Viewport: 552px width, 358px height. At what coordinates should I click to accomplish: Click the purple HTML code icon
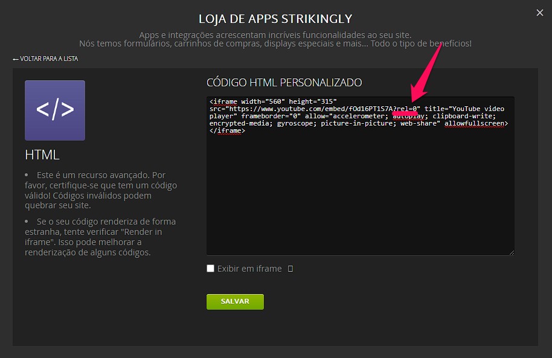point(55,110)
